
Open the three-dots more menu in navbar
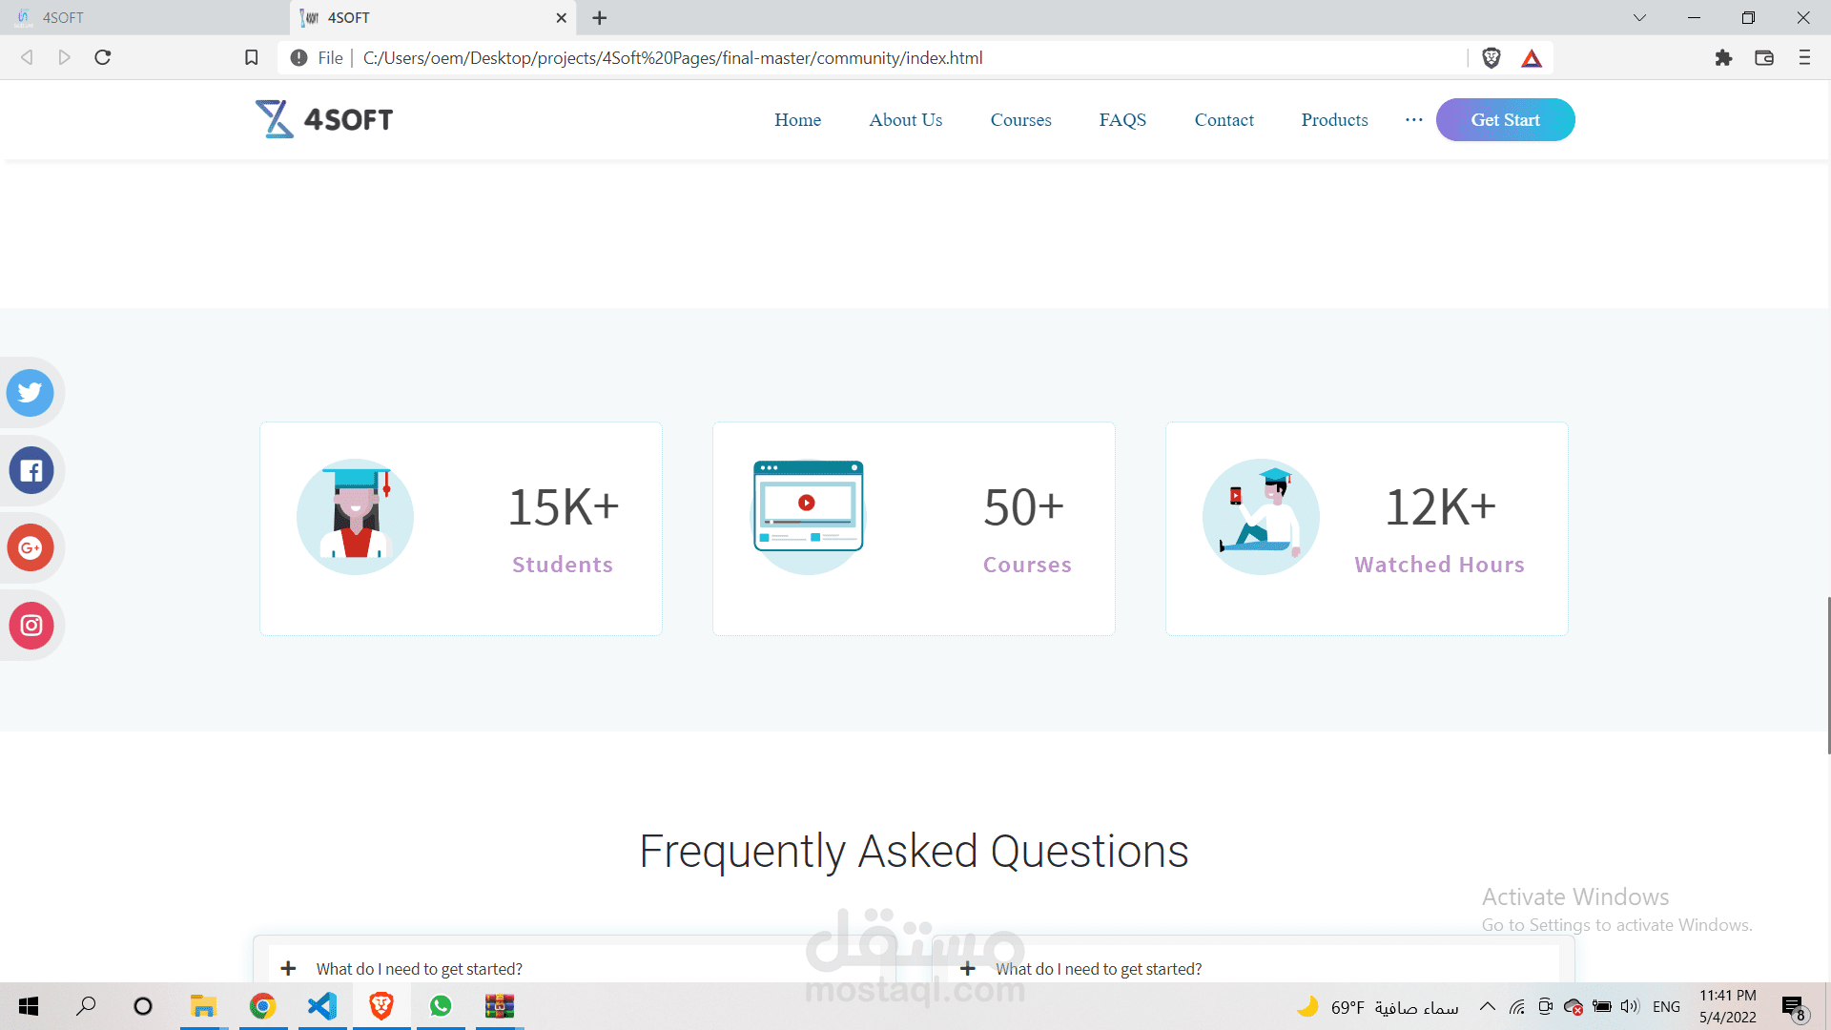tap(1413, 119)
